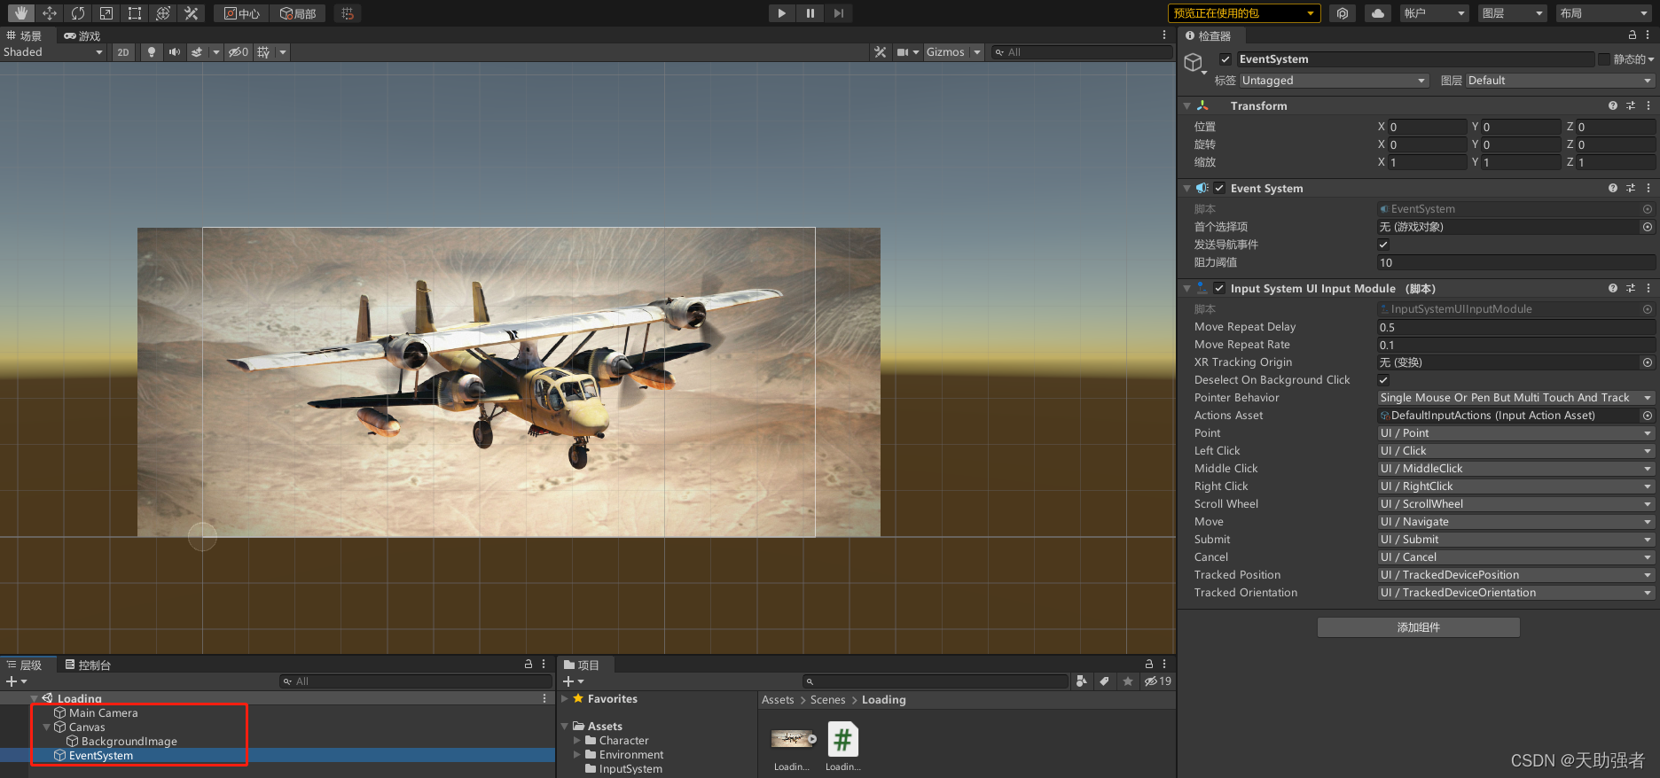Switch to the 控制台 console tab
This screenshot has height=778, width=1660.
pyautogui.click(x=88, y=665)
